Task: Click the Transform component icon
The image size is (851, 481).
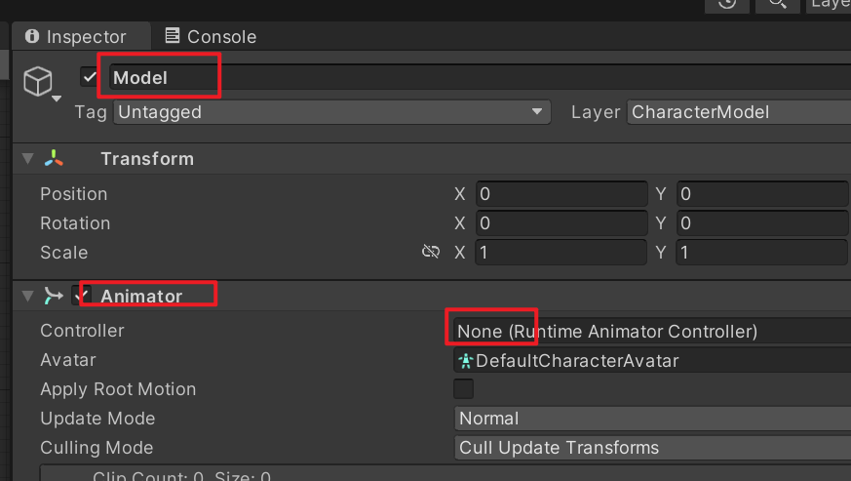Action: tap(54, 158)
